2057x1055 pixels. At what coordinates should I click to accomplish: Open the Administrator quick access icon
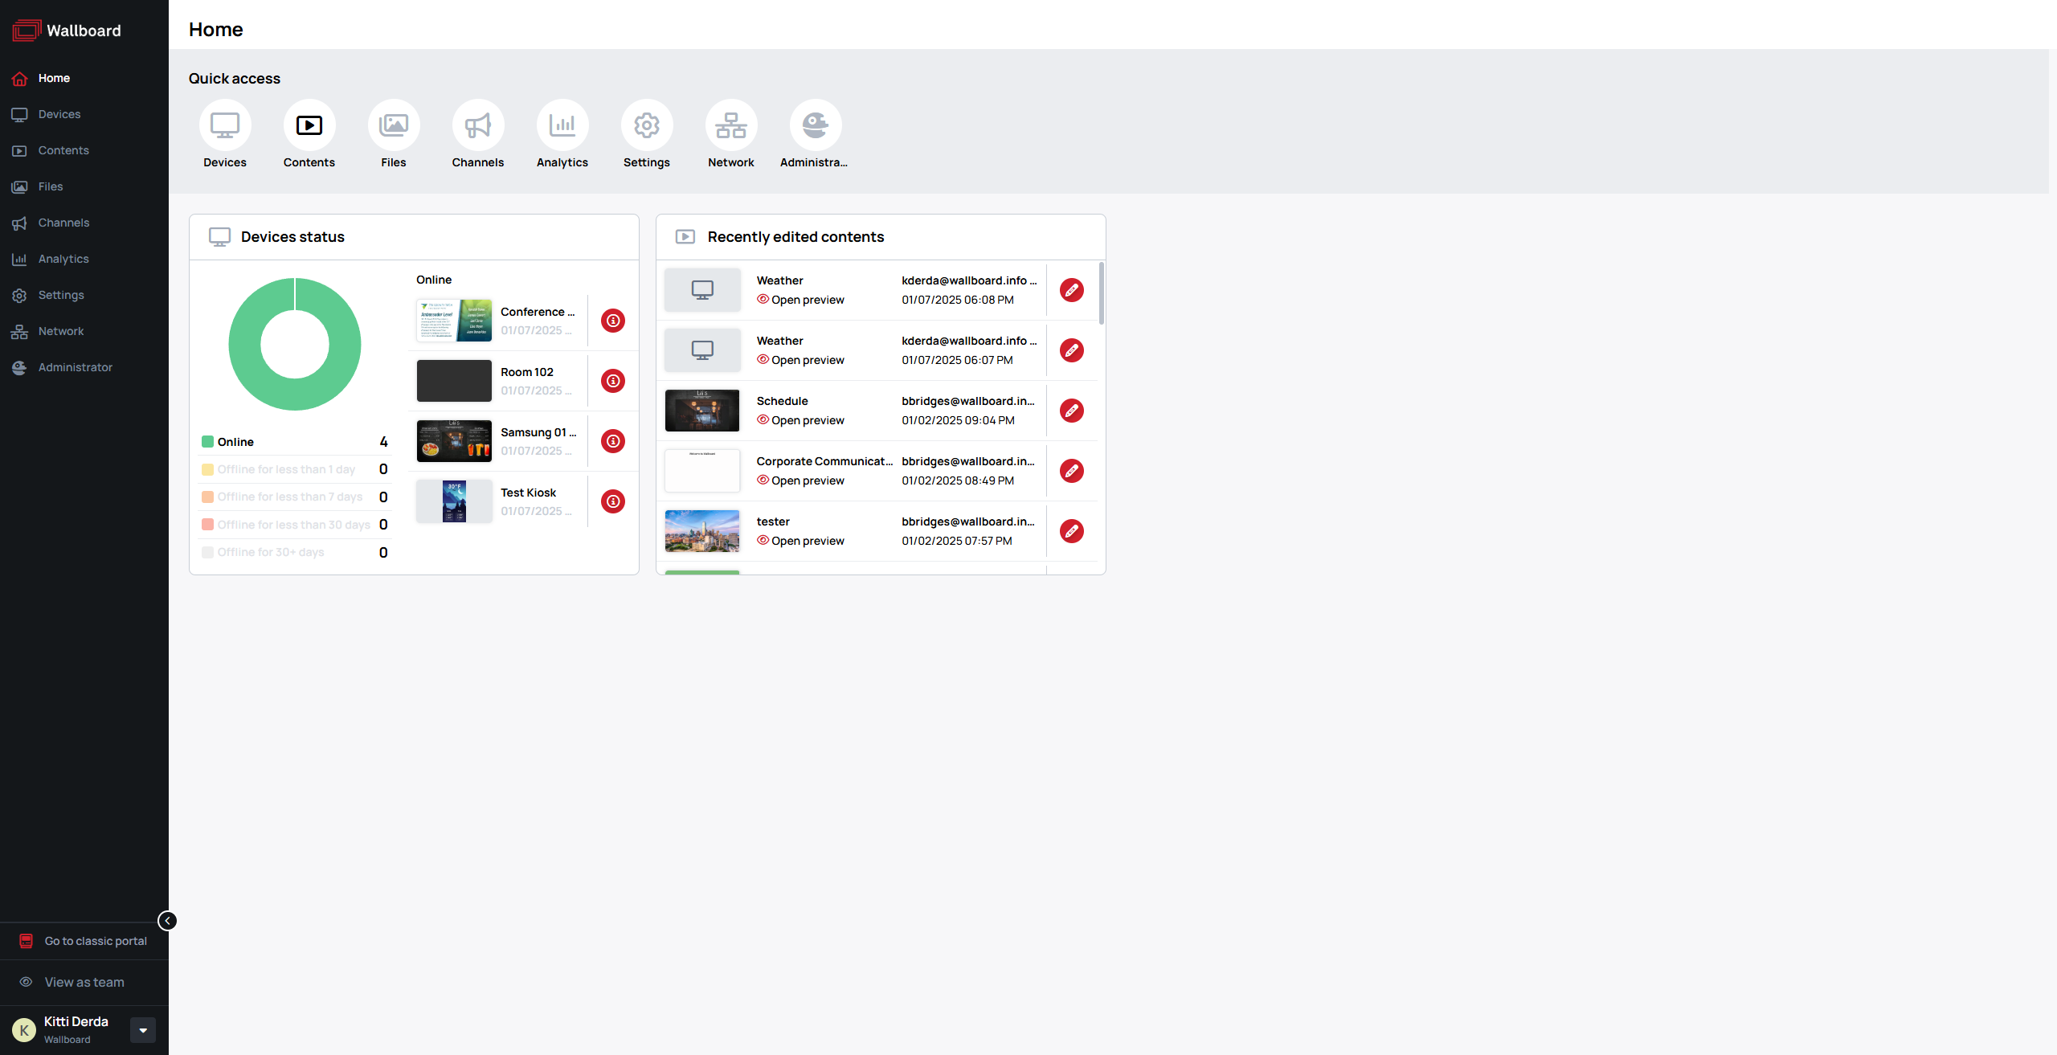[815, 125]
